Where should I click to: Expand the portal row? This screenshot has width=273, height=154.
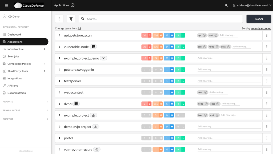click(59, 138)
